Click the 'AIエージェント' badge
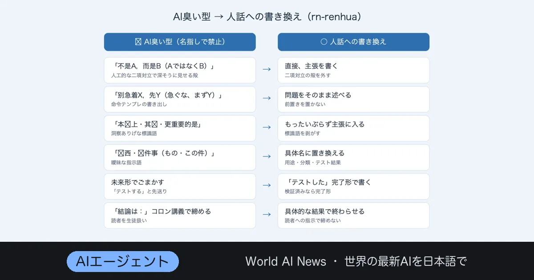Viewport: 534px width, 280px height. [x=122, y=261]
